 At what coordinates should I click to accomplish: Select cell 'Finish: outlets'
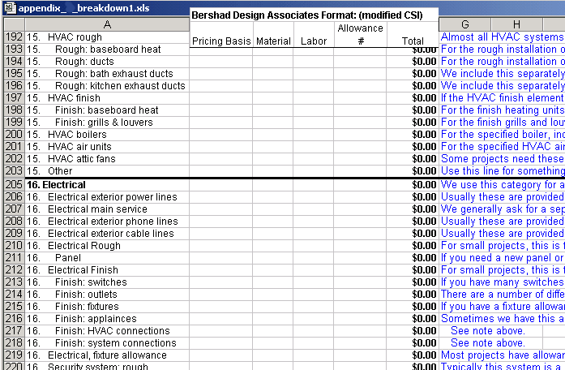click(x=107, y=295)
